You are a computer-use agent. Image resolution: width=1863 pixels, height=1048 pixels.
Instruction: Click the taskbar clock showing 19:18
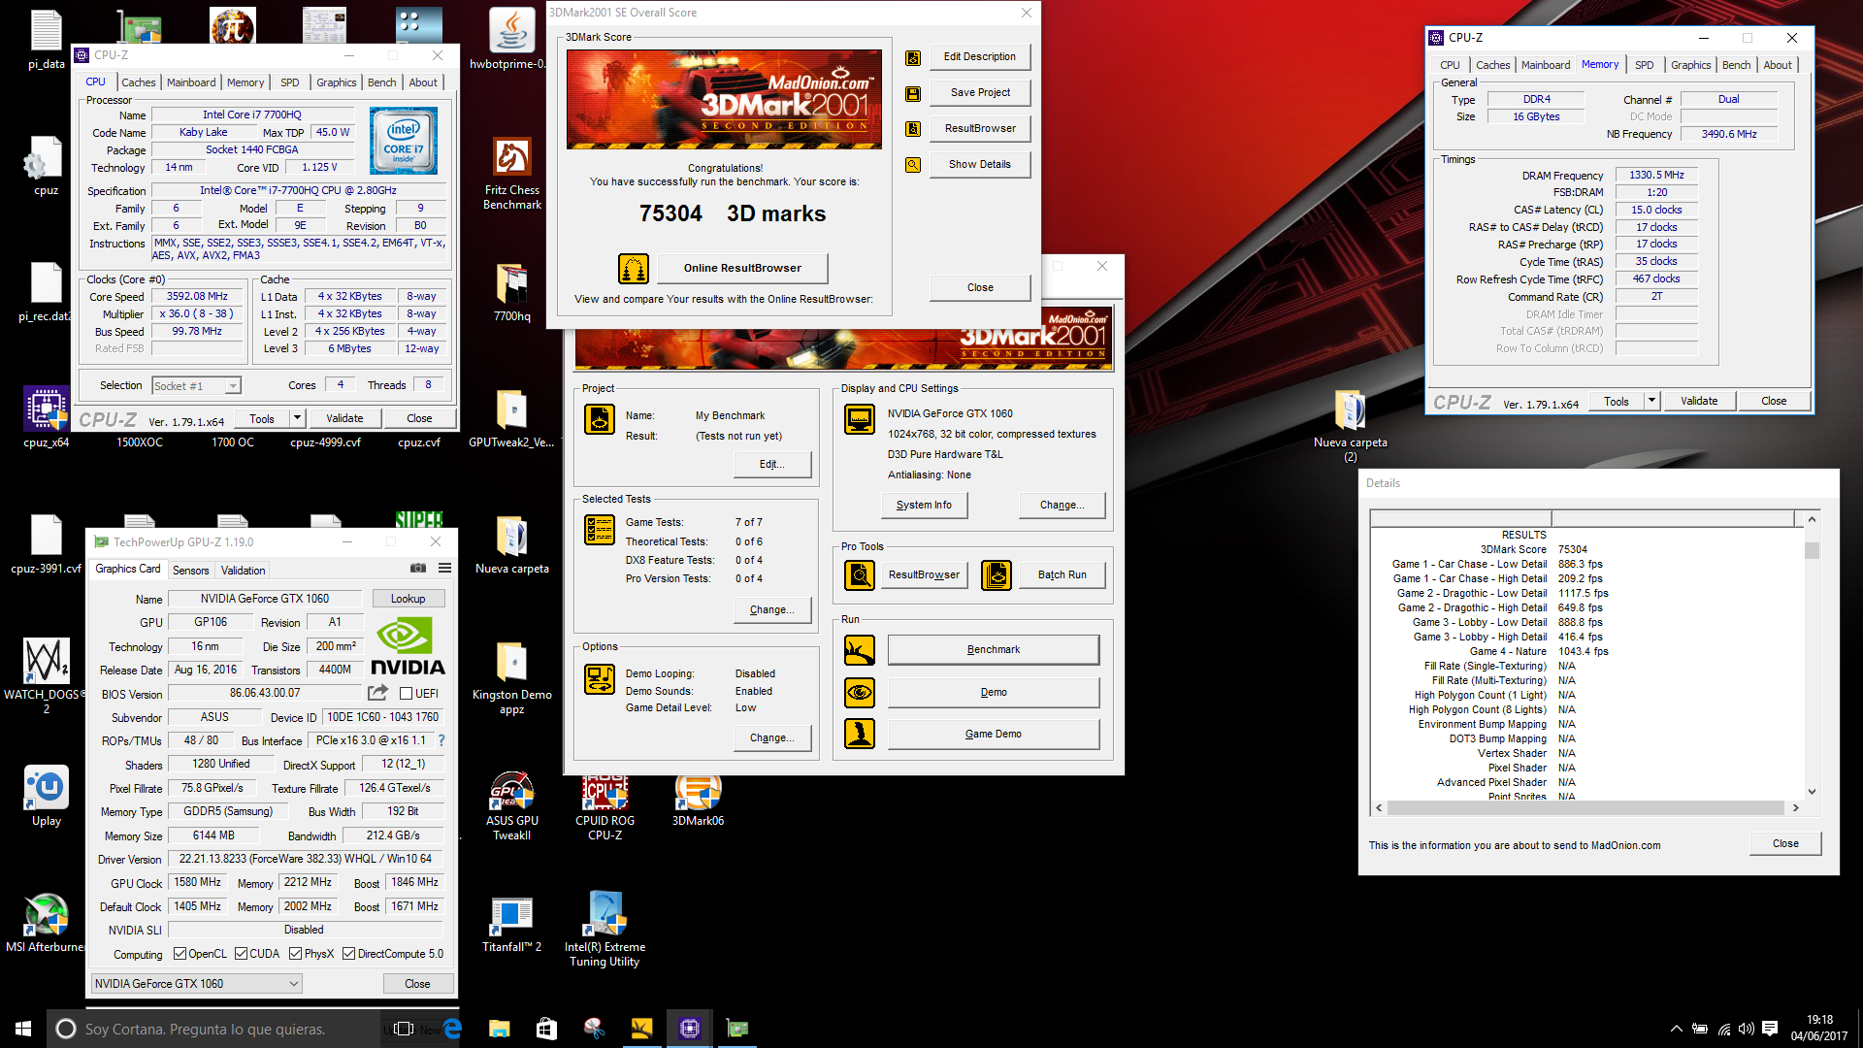coord(1819,1029)
